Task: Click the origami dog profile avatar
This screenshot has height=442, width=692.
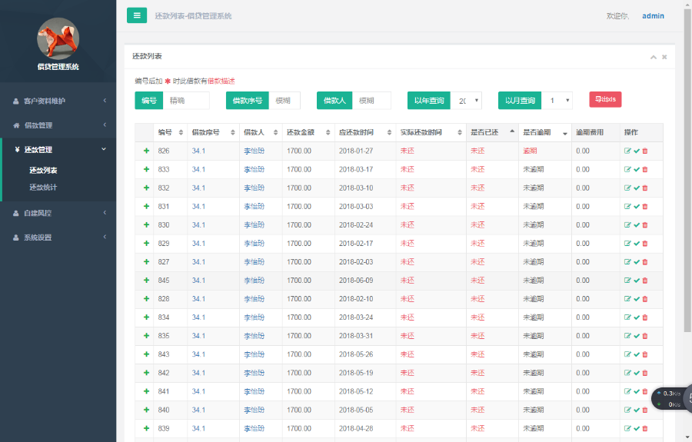Action: pyautogui.click(x=58, y=38)
